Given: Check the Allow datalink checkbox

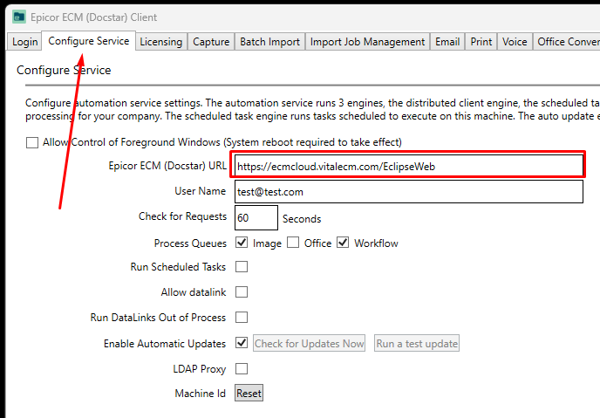Looking at the screenshot, I should tap(242, 291).
